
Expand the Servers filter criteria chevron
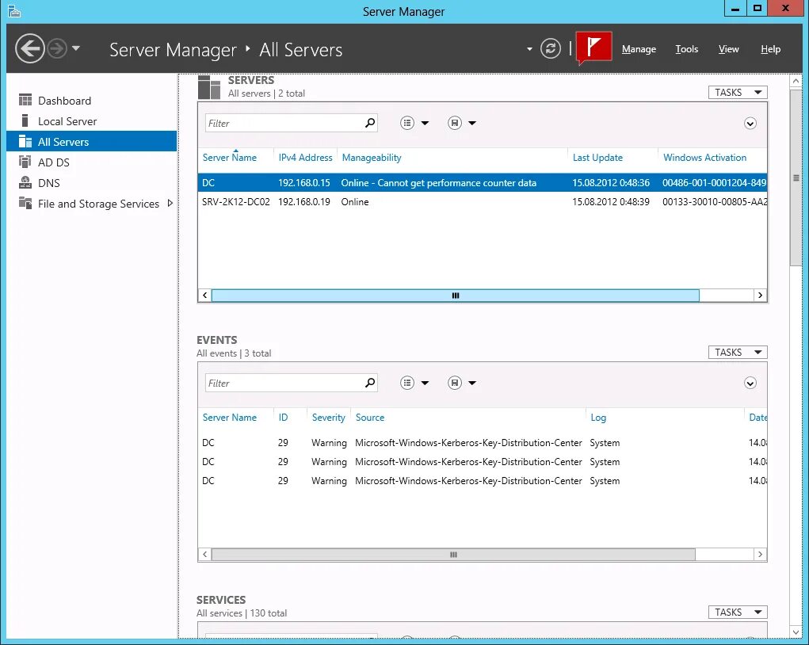coord(750,124)
